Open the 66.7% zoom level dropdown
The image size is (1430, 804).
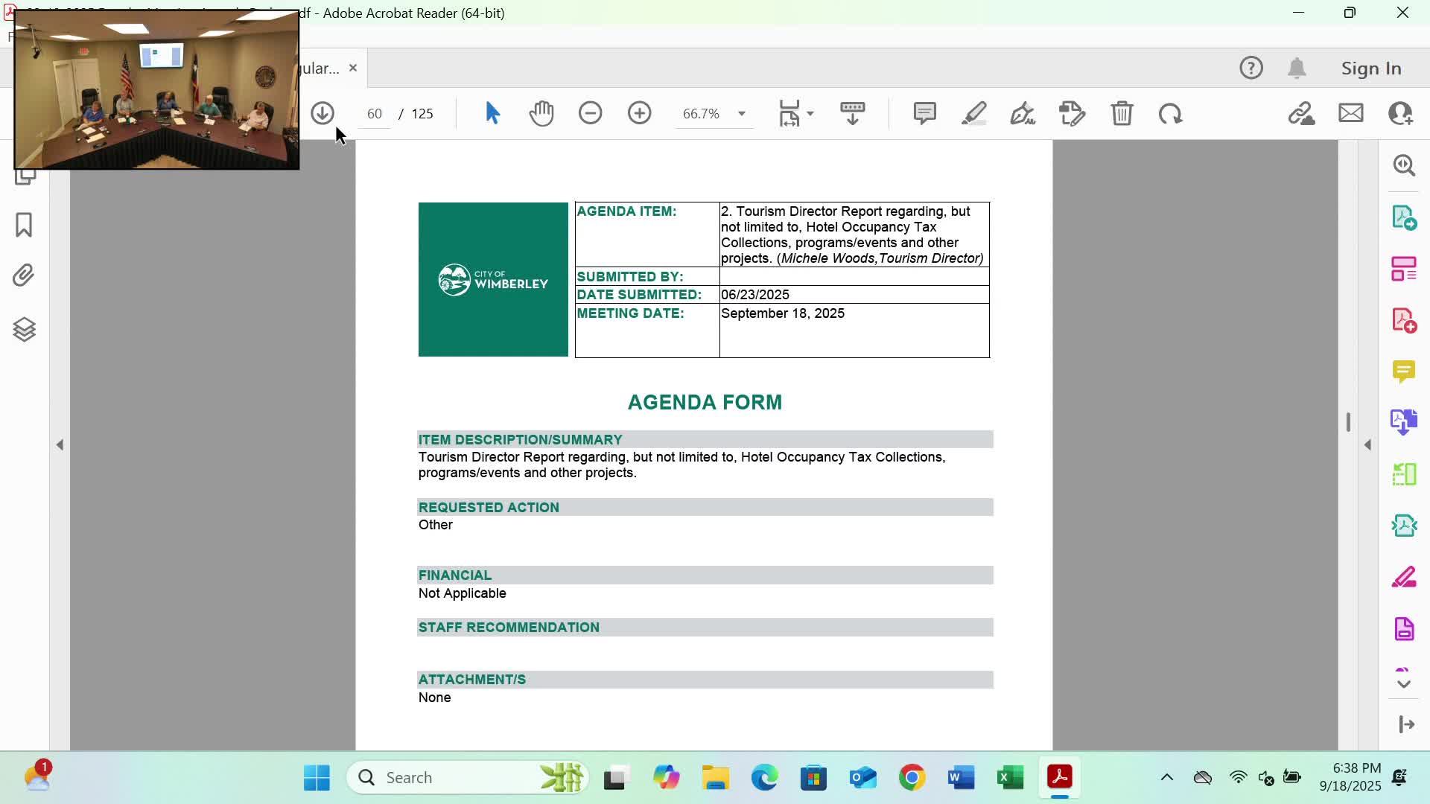pos(741,114)
